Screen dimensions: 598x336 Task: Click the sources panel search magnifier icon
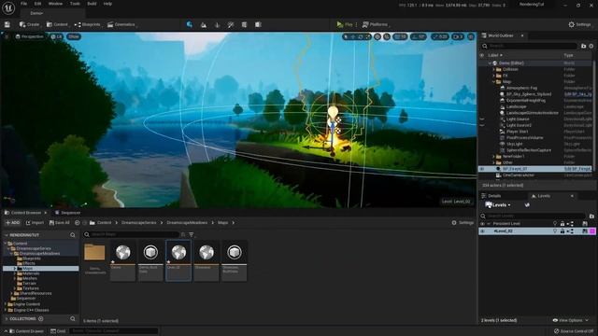tap(73, 235)
